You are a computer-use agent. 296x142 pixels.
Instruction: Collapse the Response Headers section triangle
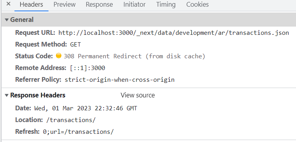tap(7, 95)
